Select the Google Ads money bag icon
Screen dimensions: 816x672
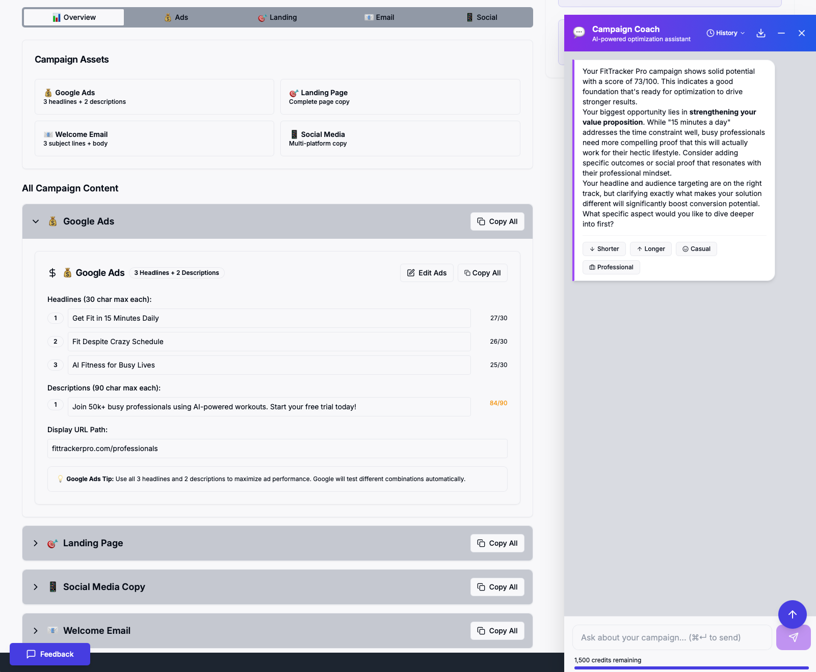tap(48, 93)
